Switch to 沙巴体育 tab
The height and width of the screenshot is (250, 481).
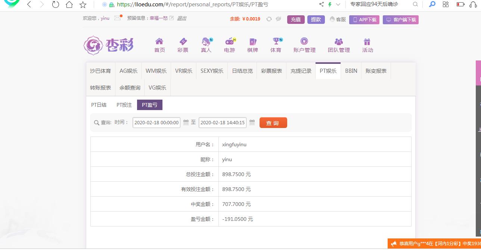coord(100,71)
